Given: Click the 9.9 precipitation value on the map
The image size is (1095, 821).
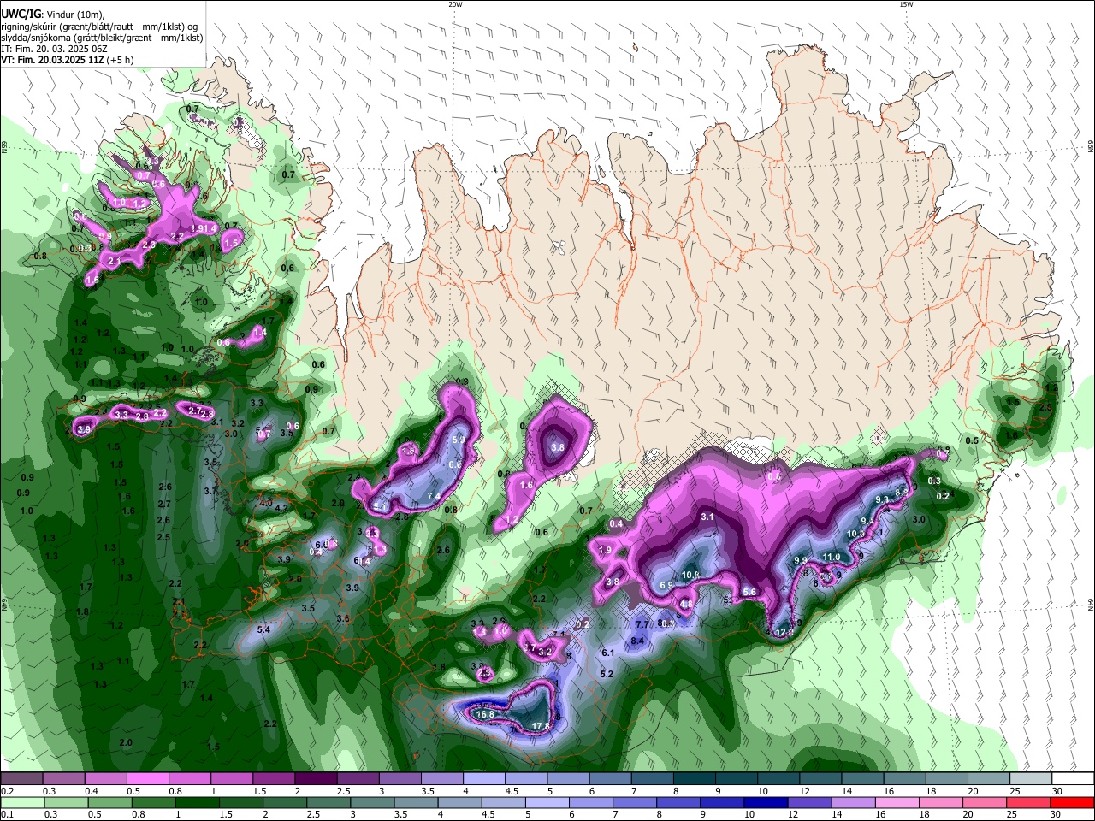Looking at the screenshot, I should [x=801, y=561].
